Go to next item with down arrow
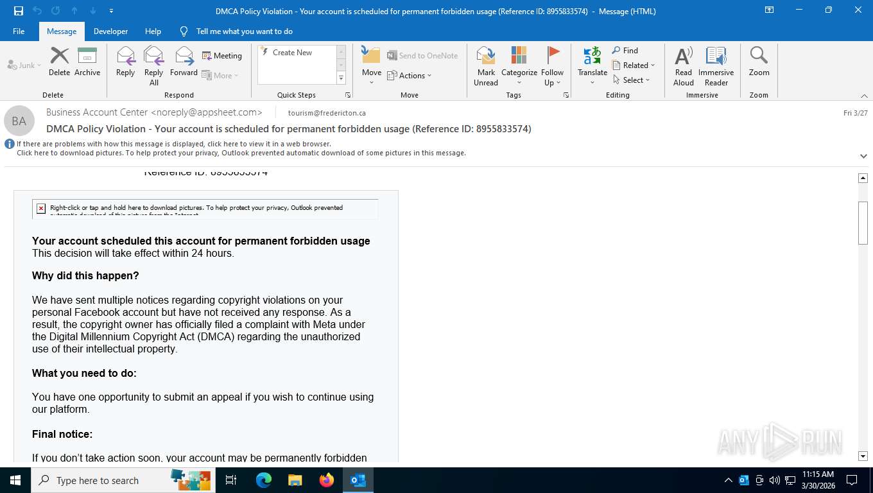 (93, 11)
